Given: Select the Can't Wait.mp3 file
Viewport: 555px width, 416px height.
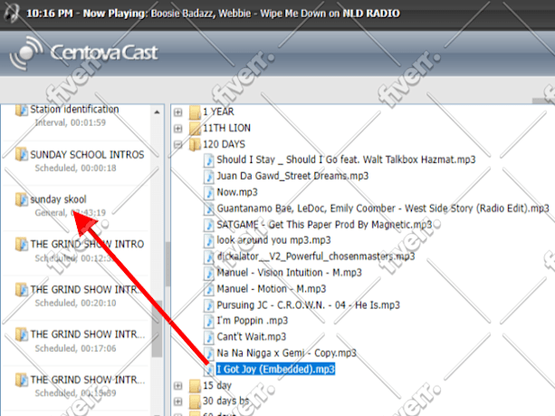Looking at the screenshot, I should pos(252,336).
